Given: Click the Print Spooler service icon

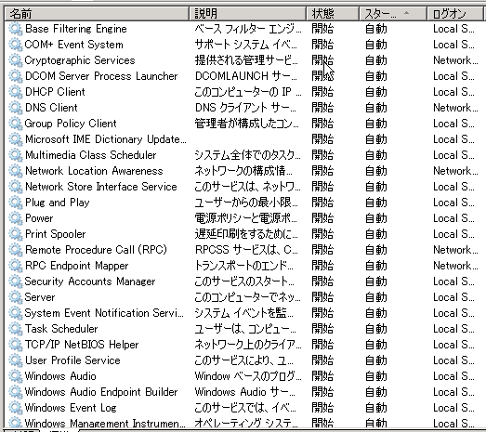Looking at the screenshot, I should click(15, 234).
